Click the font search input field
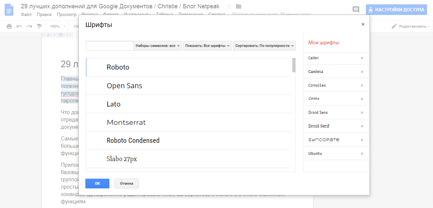 click(x=109, y=46)
